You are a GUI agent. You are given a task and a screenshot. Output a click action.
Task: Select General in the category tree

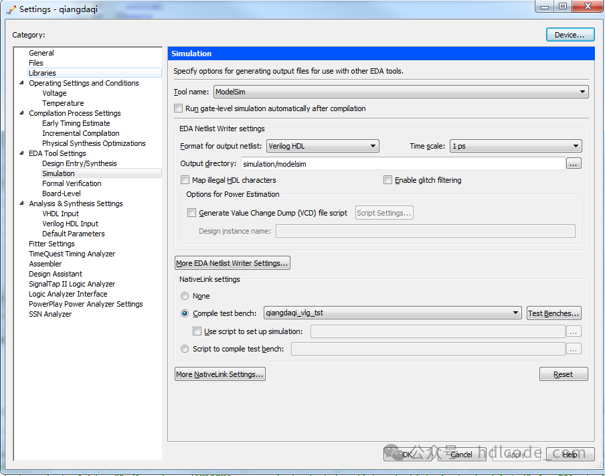coord(41,53)
